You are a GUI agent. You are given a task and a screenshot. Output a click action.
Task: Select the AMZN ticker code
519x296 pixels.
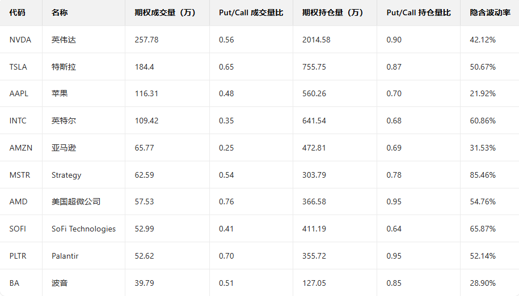(x=21, y=148)
